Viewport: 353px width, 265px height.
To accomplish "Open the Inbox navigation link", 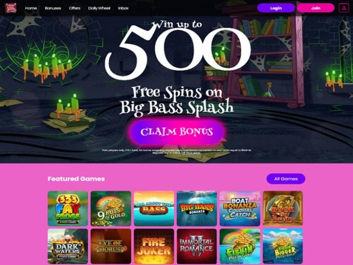I will [x=123, y=8].
